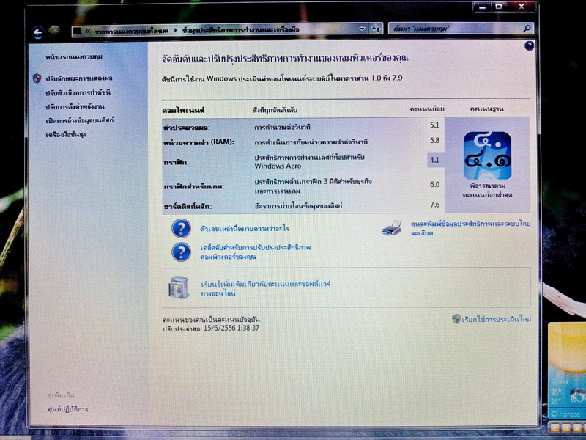Click graphics subscore 4.1
586x440 pixels.
tap(434, 160)
